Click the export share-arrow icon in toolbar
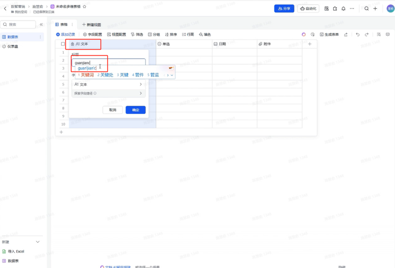 346,34
